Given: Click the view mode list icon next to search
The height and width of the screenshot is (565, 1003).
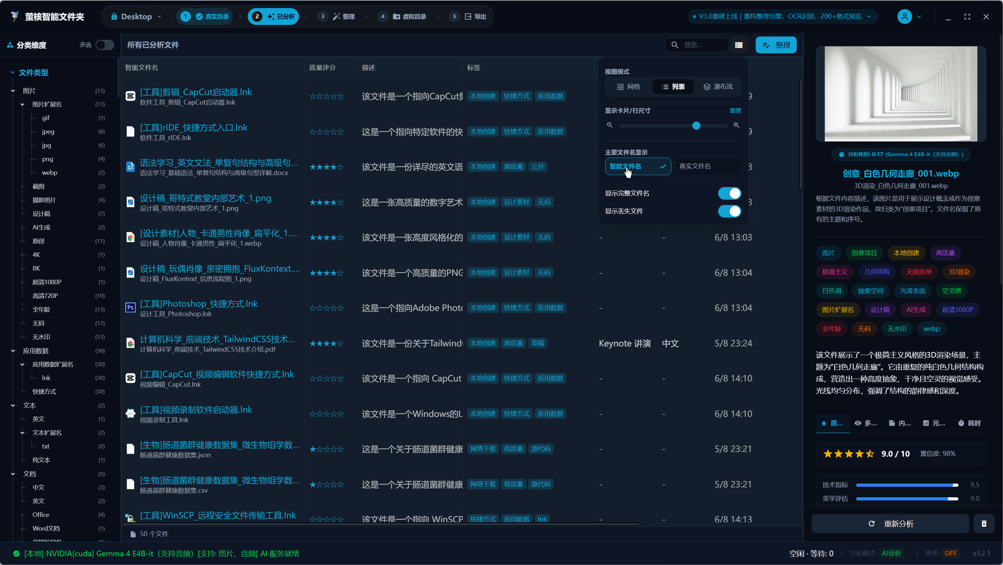Looking at the screenshot, I should (738, 45).
